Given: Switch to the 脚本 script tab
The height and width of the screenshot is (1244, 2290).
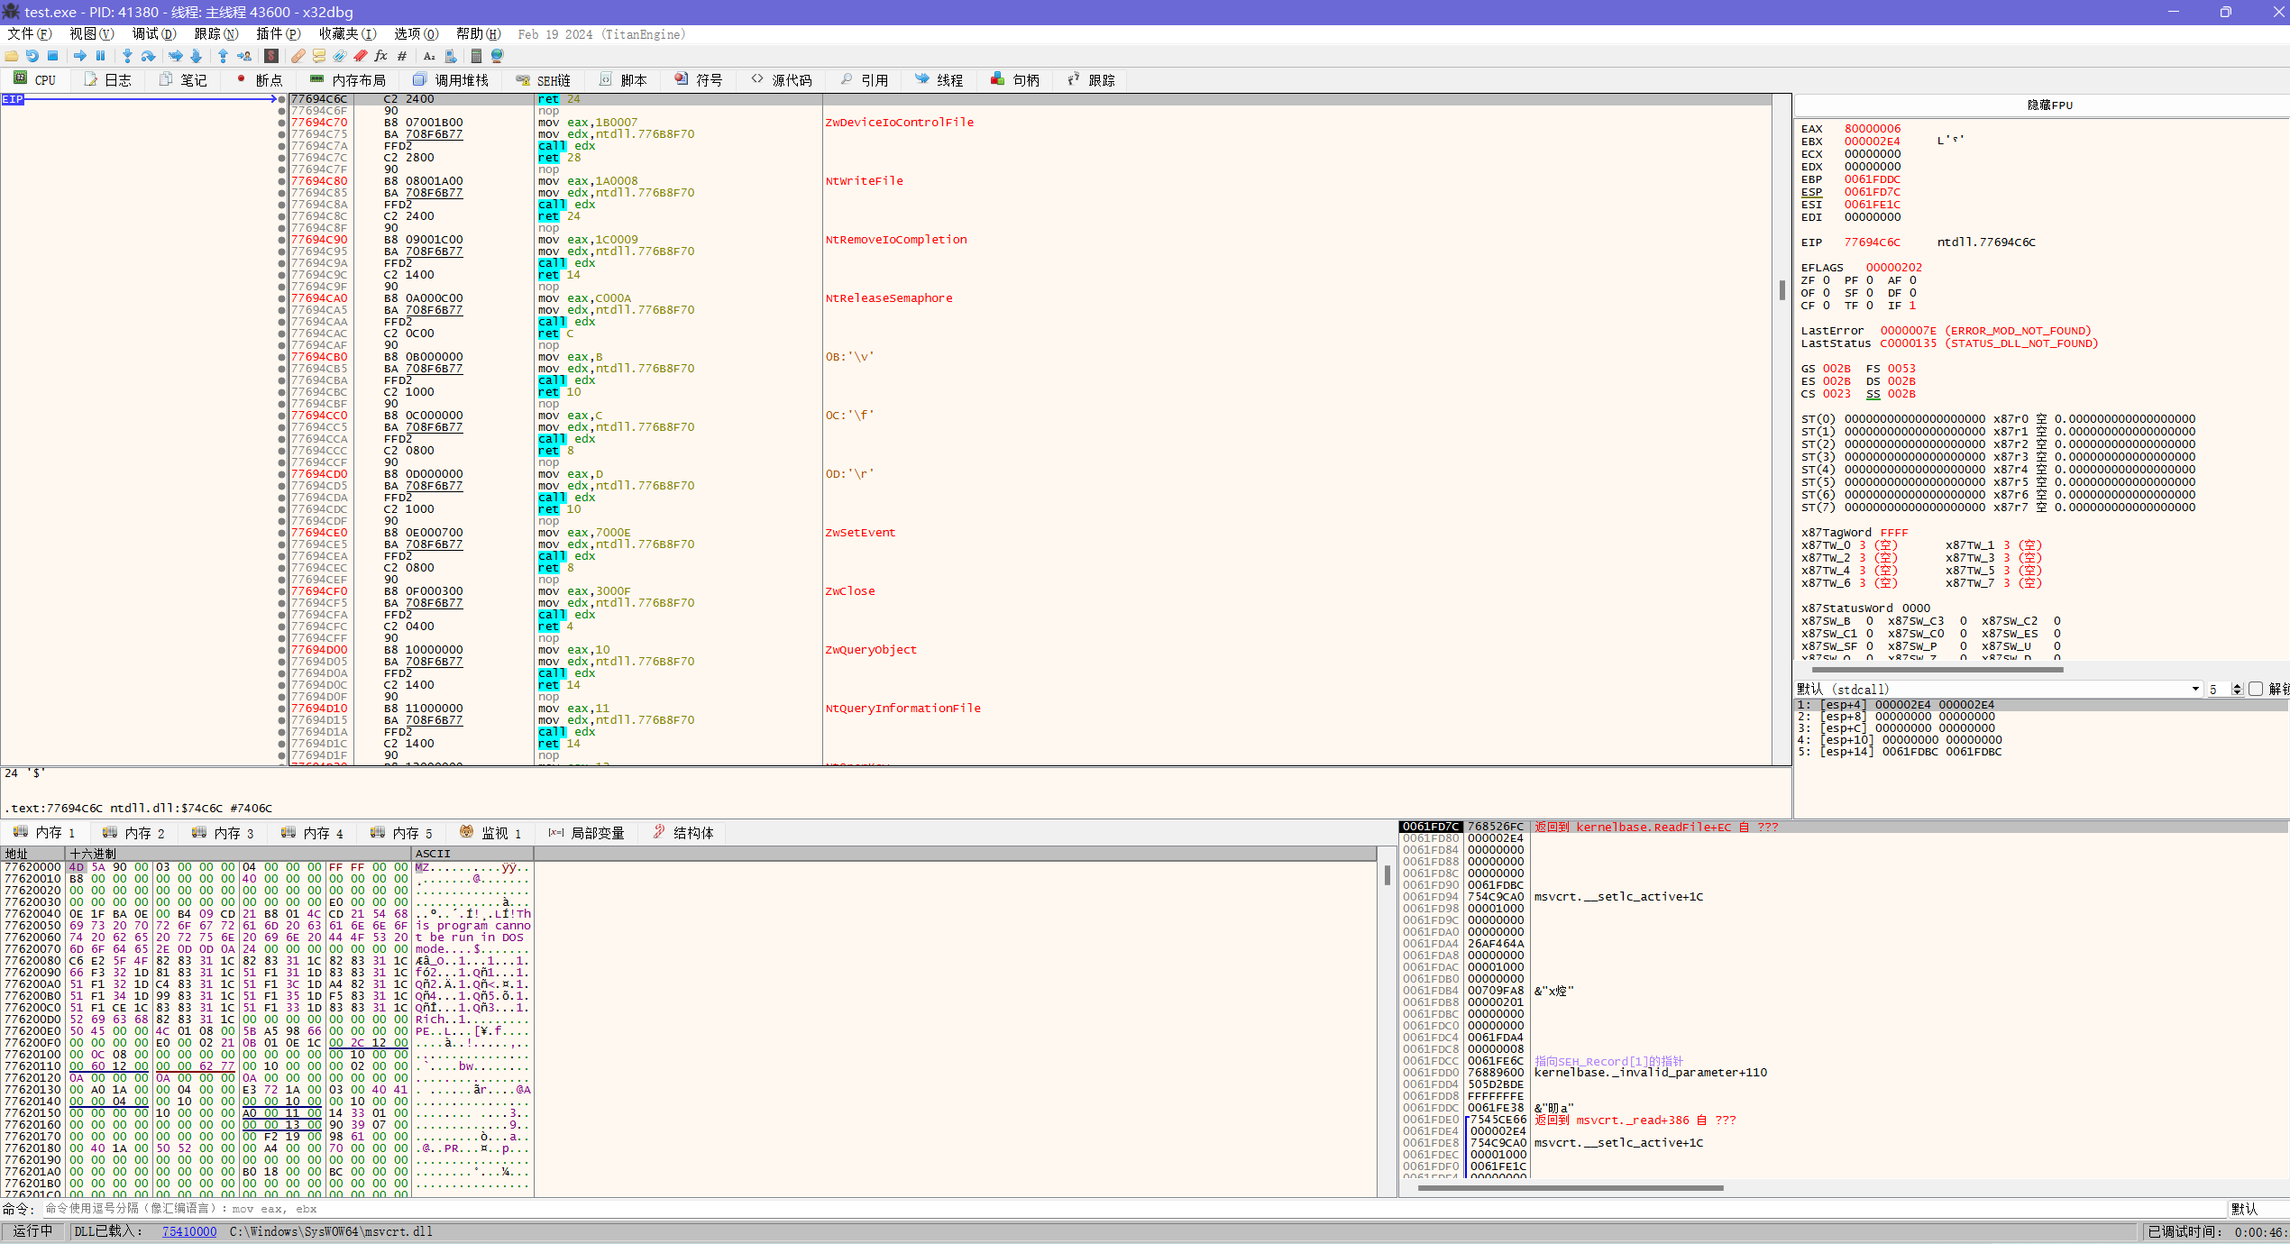Looking at the screenshot, I should click(x=623, y=80).
